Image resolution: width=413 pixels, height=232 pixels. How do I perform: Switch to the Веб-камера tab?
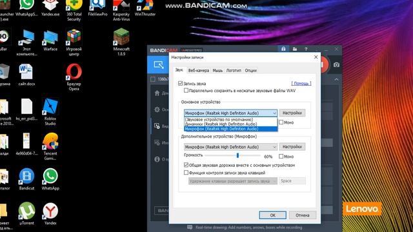(199, 70)
